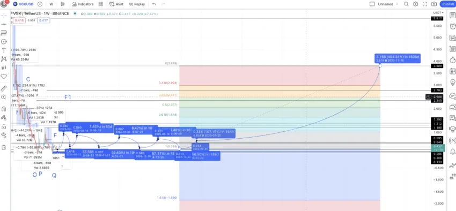Viewport: 456px width, 211px height.
Task: Open the prediction and measurement tools
Action: pos(4,67)
